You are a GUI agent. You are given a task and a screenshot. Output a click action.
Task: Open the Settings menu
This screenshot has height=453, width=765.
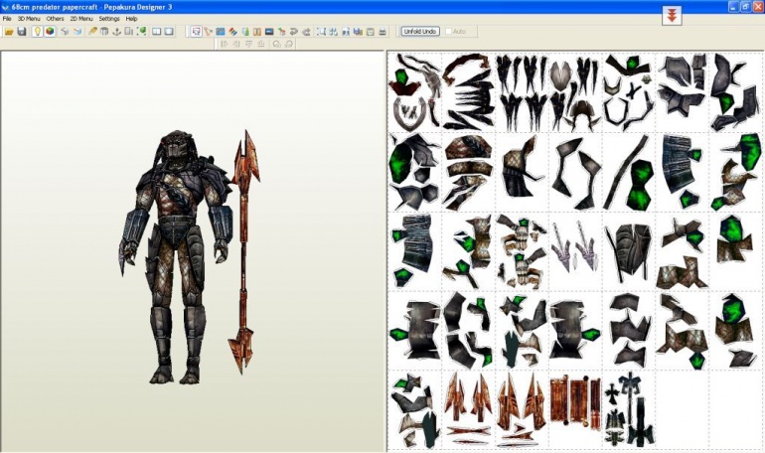click(x=109, y=19)
